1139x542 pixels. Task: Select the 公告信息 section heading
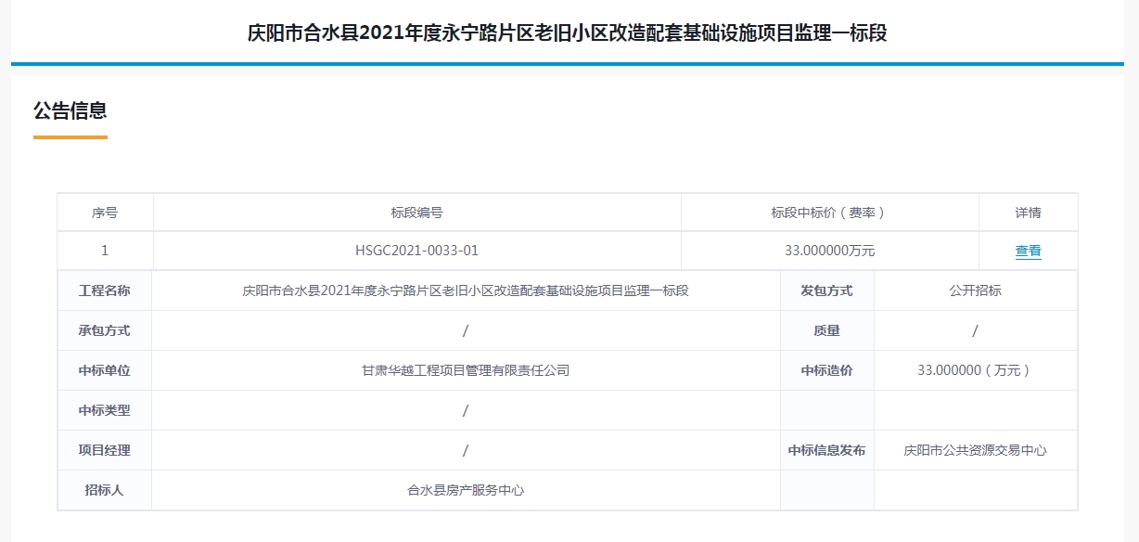(70, 111)
